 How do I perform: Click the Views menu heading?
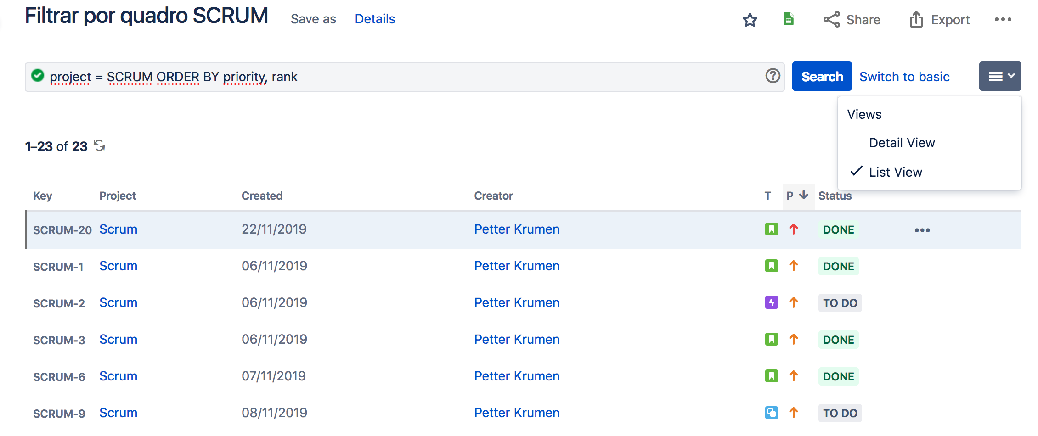pos(864,114)
